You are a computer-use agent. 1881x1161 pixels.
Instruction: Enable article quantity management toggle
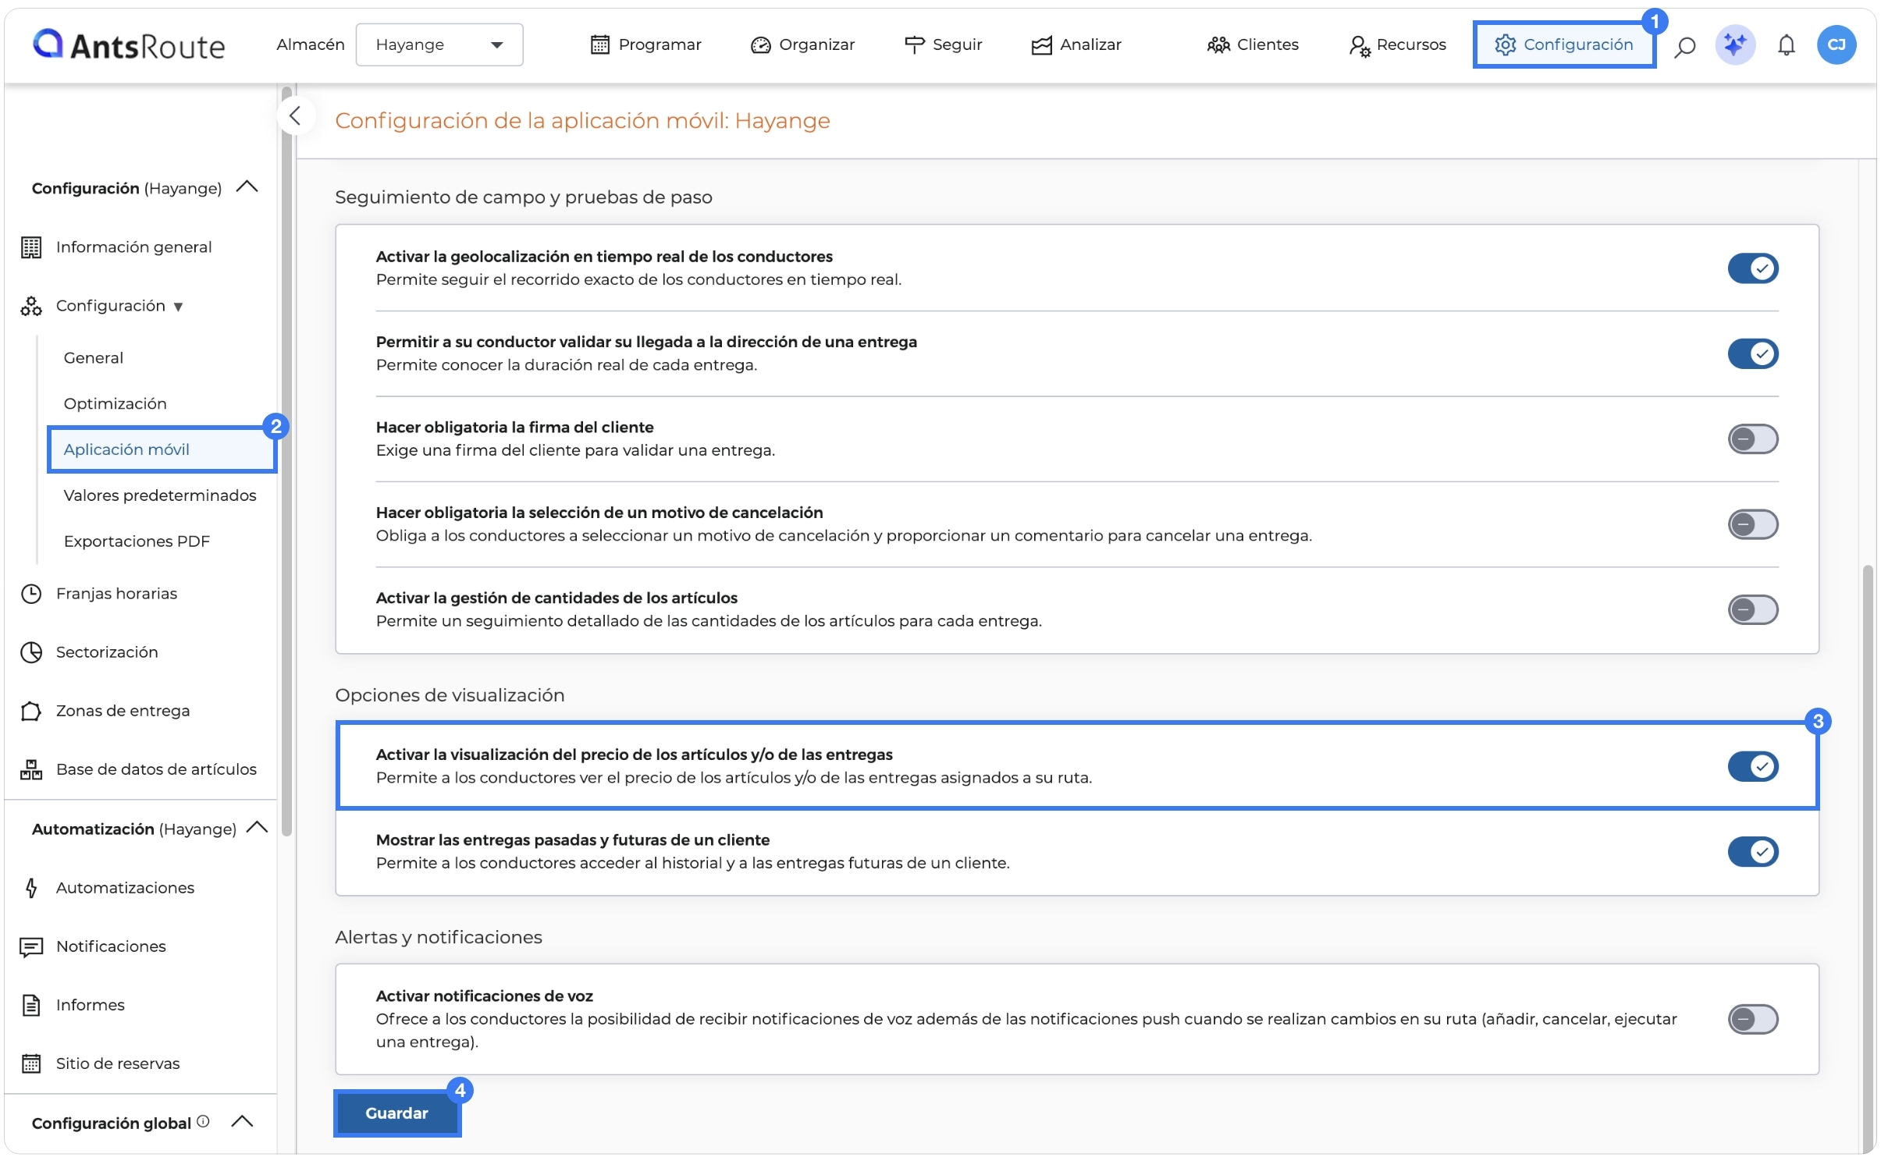(1751, 609)
